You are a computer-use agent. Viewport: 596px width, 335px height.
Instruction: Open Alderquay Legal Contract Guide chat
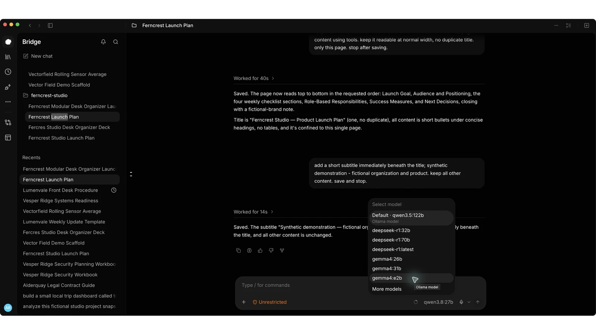69,285
